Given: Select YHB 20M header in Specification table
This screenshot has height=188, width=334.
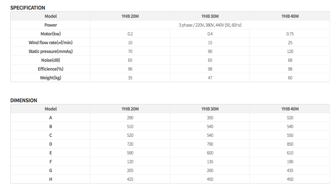Looking at the screenshot, I should tap(130, 16).
